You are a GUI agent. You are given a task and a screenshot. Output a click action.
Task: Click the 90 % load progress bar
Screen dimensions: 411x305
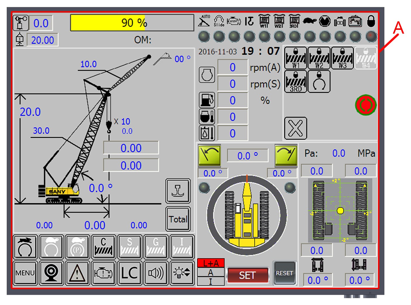[x=132, y=23]
